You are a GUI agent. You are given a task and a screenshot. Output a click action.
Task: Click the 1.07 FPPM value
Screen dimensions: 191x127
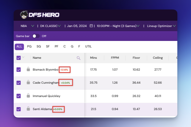click(115, 70)
